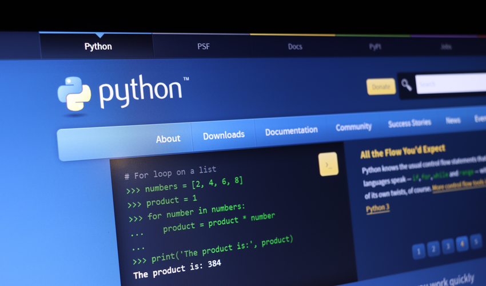The height and width of the screenshot is (286, 486).
Task: Click the Python snake logo icon
Action: (x=74, y=93)
